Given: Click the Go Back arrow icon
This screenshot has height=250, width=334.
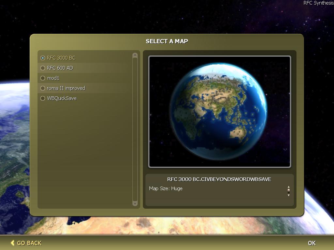Looking at the screenshot, I should pos(13,243).
